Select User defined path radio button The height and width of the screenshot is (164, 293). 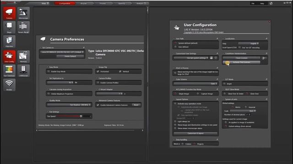tap(175, 47)
